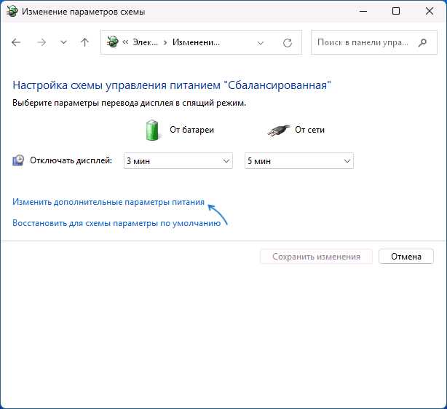Click the Back arrow in navigation bar
This screenshot has width=447, height=409.
coord(17,43)
